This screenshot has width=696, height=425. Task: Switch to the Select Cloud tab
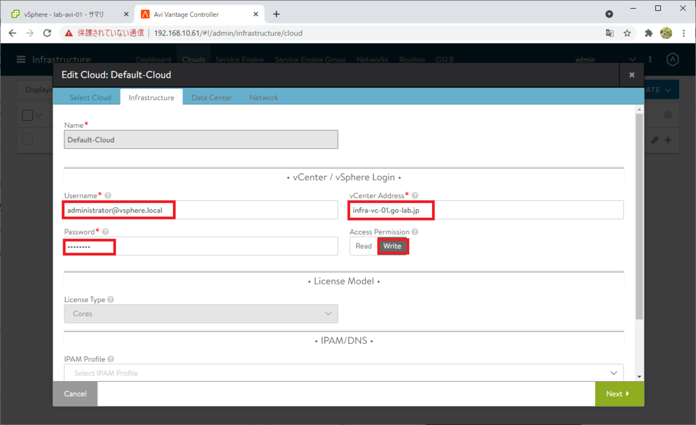(x=90, y=98)
